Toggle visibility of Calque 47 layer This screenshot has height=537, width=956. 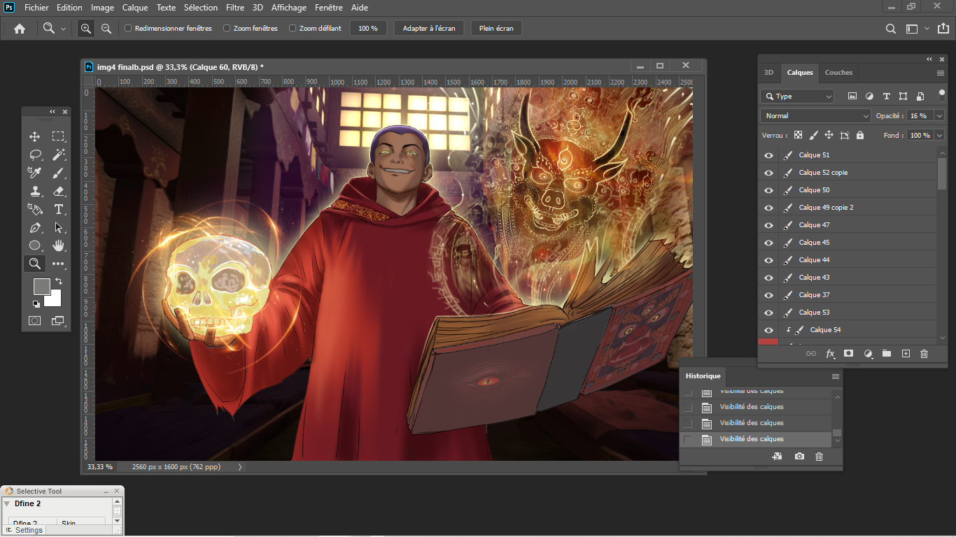click(768, 225)
